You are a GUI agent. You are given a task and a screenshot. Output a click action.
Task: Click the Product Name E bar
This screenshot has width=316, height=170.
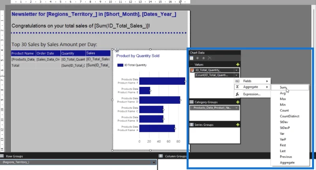click(145, 91)
